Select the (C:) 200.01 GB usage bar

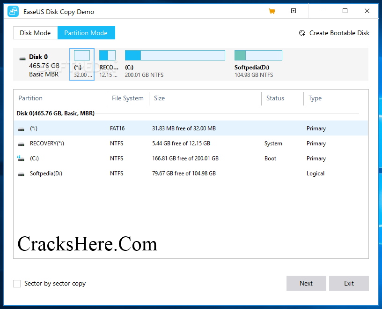175,55
